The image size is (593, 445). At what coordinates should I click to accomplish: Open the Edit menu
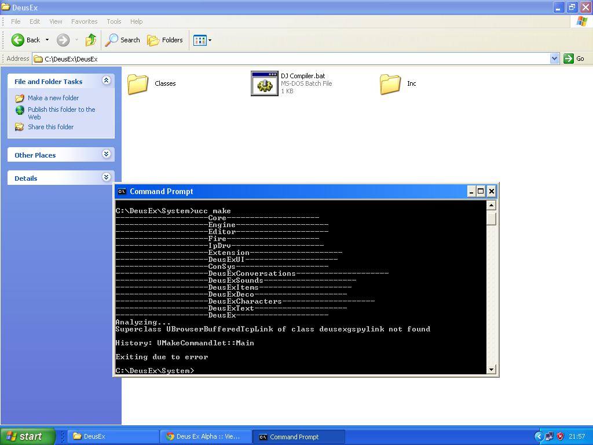point(35,21)
